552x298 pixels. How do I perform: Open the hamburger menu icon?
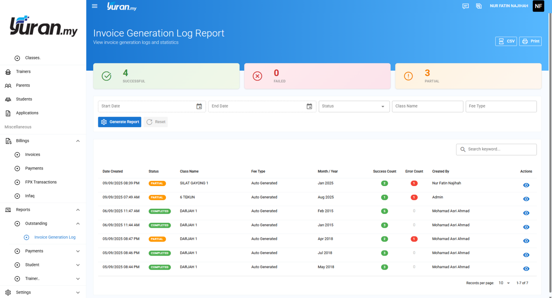pyautogui.click(x=95, y=6)
